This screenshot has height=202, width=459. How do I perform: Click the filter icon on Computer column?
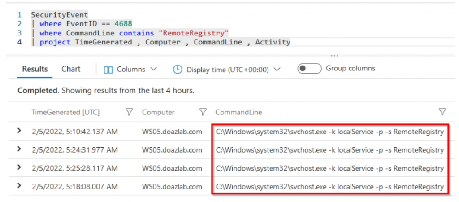pos(203,112)
